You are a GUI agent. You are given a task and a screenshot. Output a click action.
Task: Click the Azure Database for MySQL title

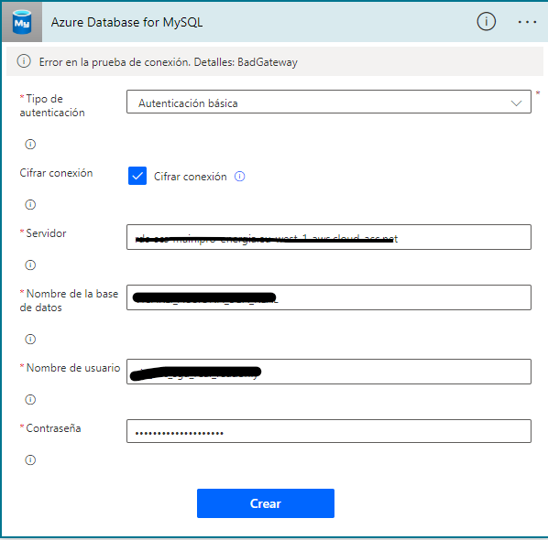(x=126, y=22)
